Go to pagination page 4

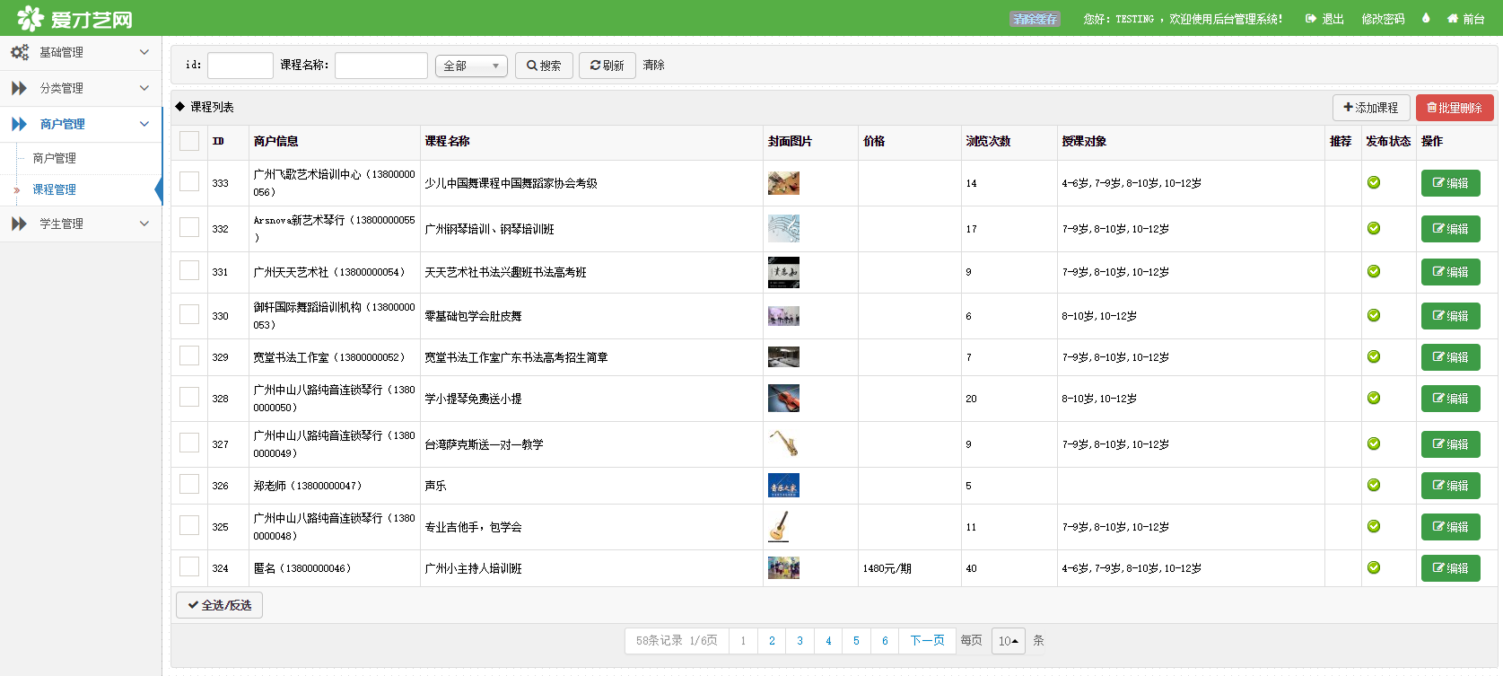828,641
